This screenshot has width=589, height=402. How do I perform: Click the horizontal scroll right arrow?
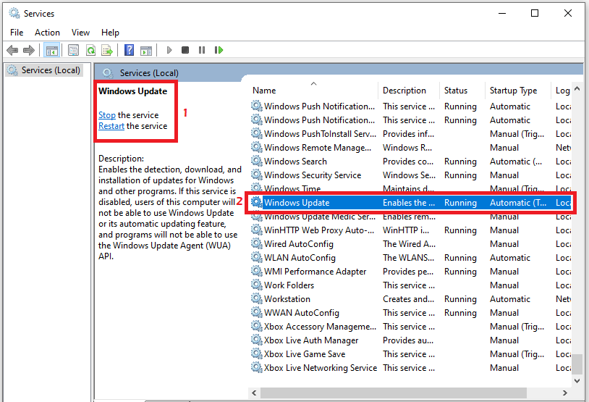(x=564, y=393)
